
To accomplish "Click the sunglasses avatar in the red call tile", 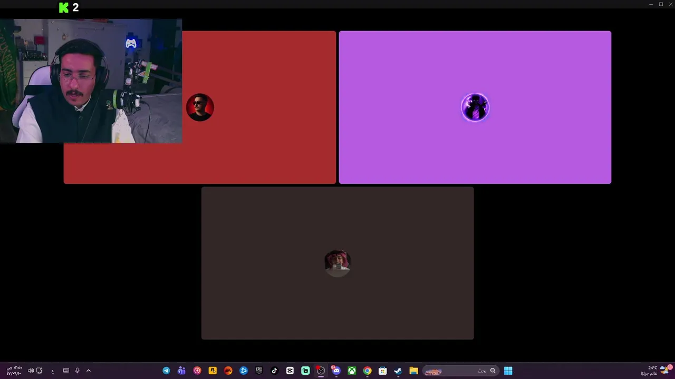I will (x=200, y=107).
